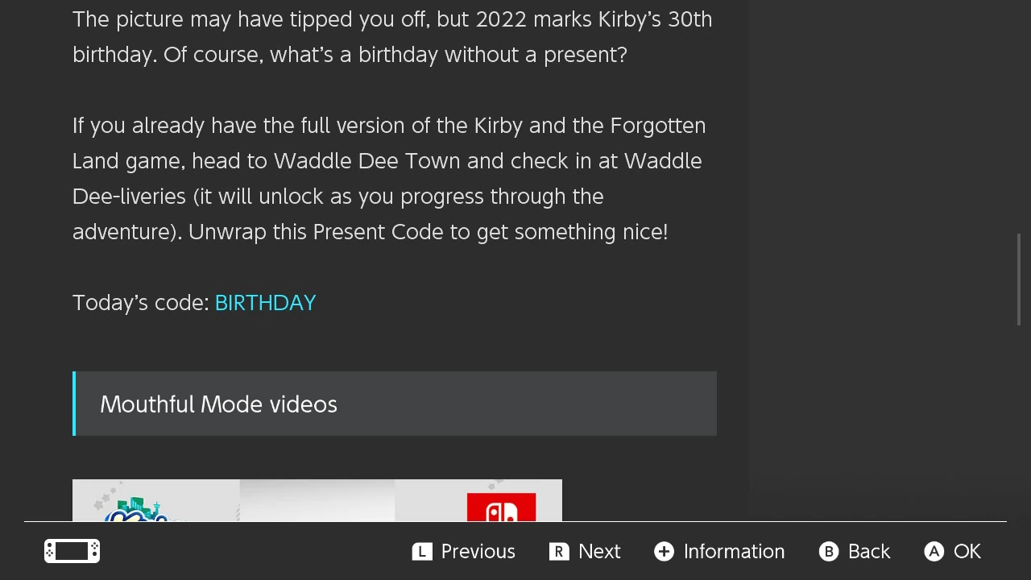Viewport: 1031px width, 580px height.
Task: Choose "Back" to leave the article
Action: pyautogui.click(x=868, y=551)
